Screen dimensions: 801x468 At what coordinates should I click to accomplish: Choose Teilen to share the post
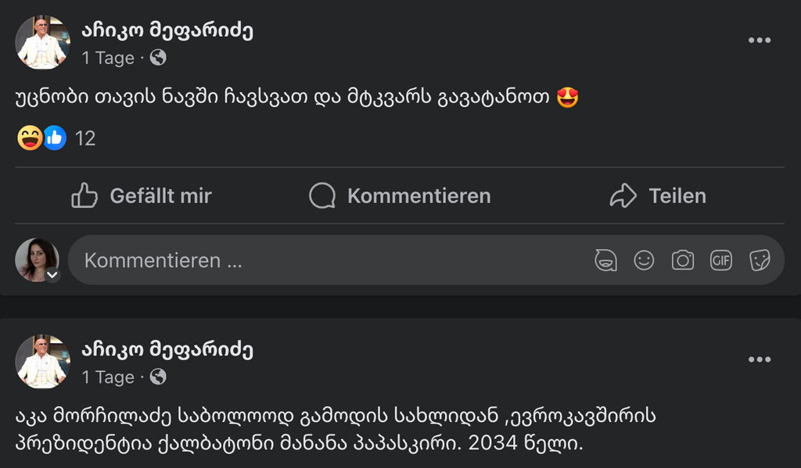click(660, 195)
